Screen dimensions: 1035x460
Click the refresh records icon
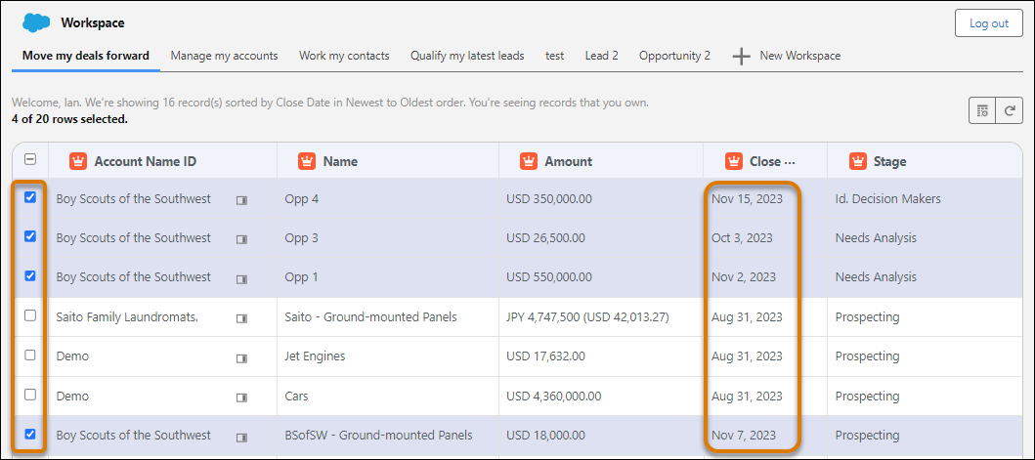coord(1010,111)
